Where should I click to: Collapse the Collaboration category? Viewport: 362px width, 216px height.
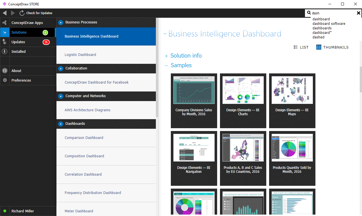tap(60, 69)
